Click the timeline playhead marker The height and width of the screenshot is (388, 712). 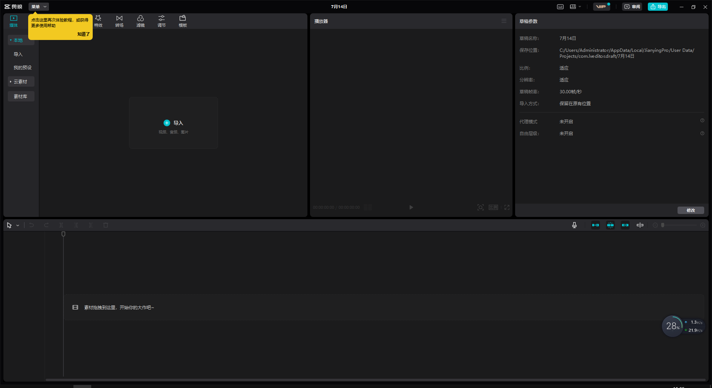coord(63,234)
